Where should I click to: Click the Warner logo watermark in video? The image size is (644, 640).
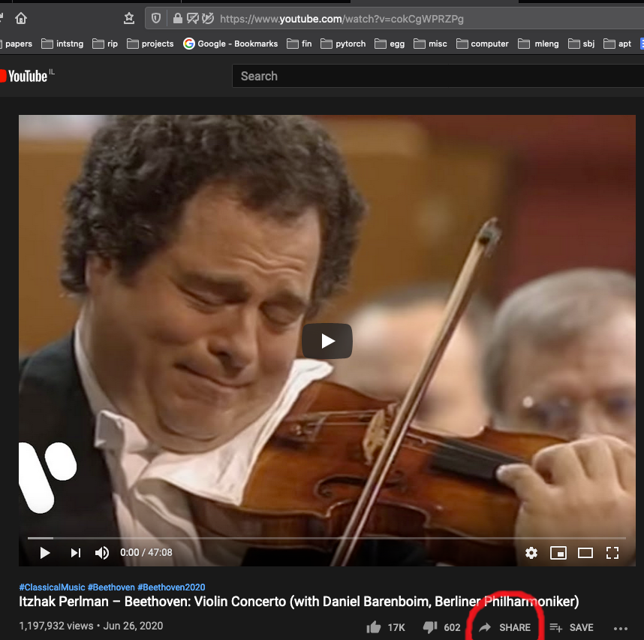[x=47, y=478]
